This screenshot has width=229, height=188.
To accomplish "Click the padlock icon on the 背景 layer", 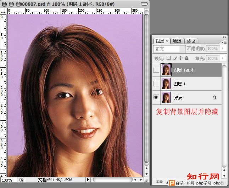I will click(214, 97).
